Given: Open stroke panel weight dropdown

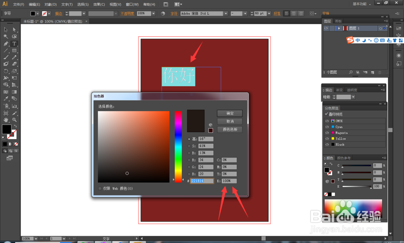Looking at the screenshot, I should point(353,97).
